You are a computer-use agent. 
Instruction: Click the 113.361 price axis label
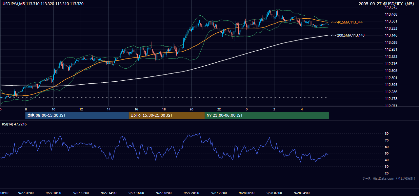pyautogui.click(x=391, y=21)
